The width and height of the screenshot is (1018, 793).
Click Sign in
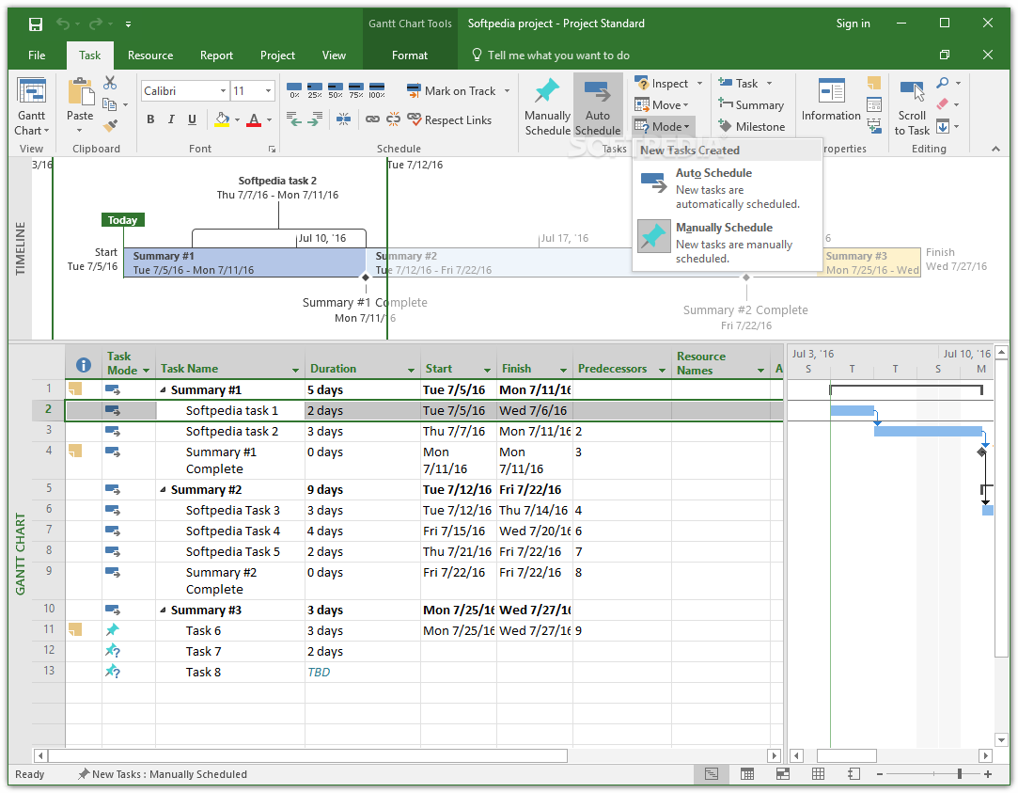854,24
